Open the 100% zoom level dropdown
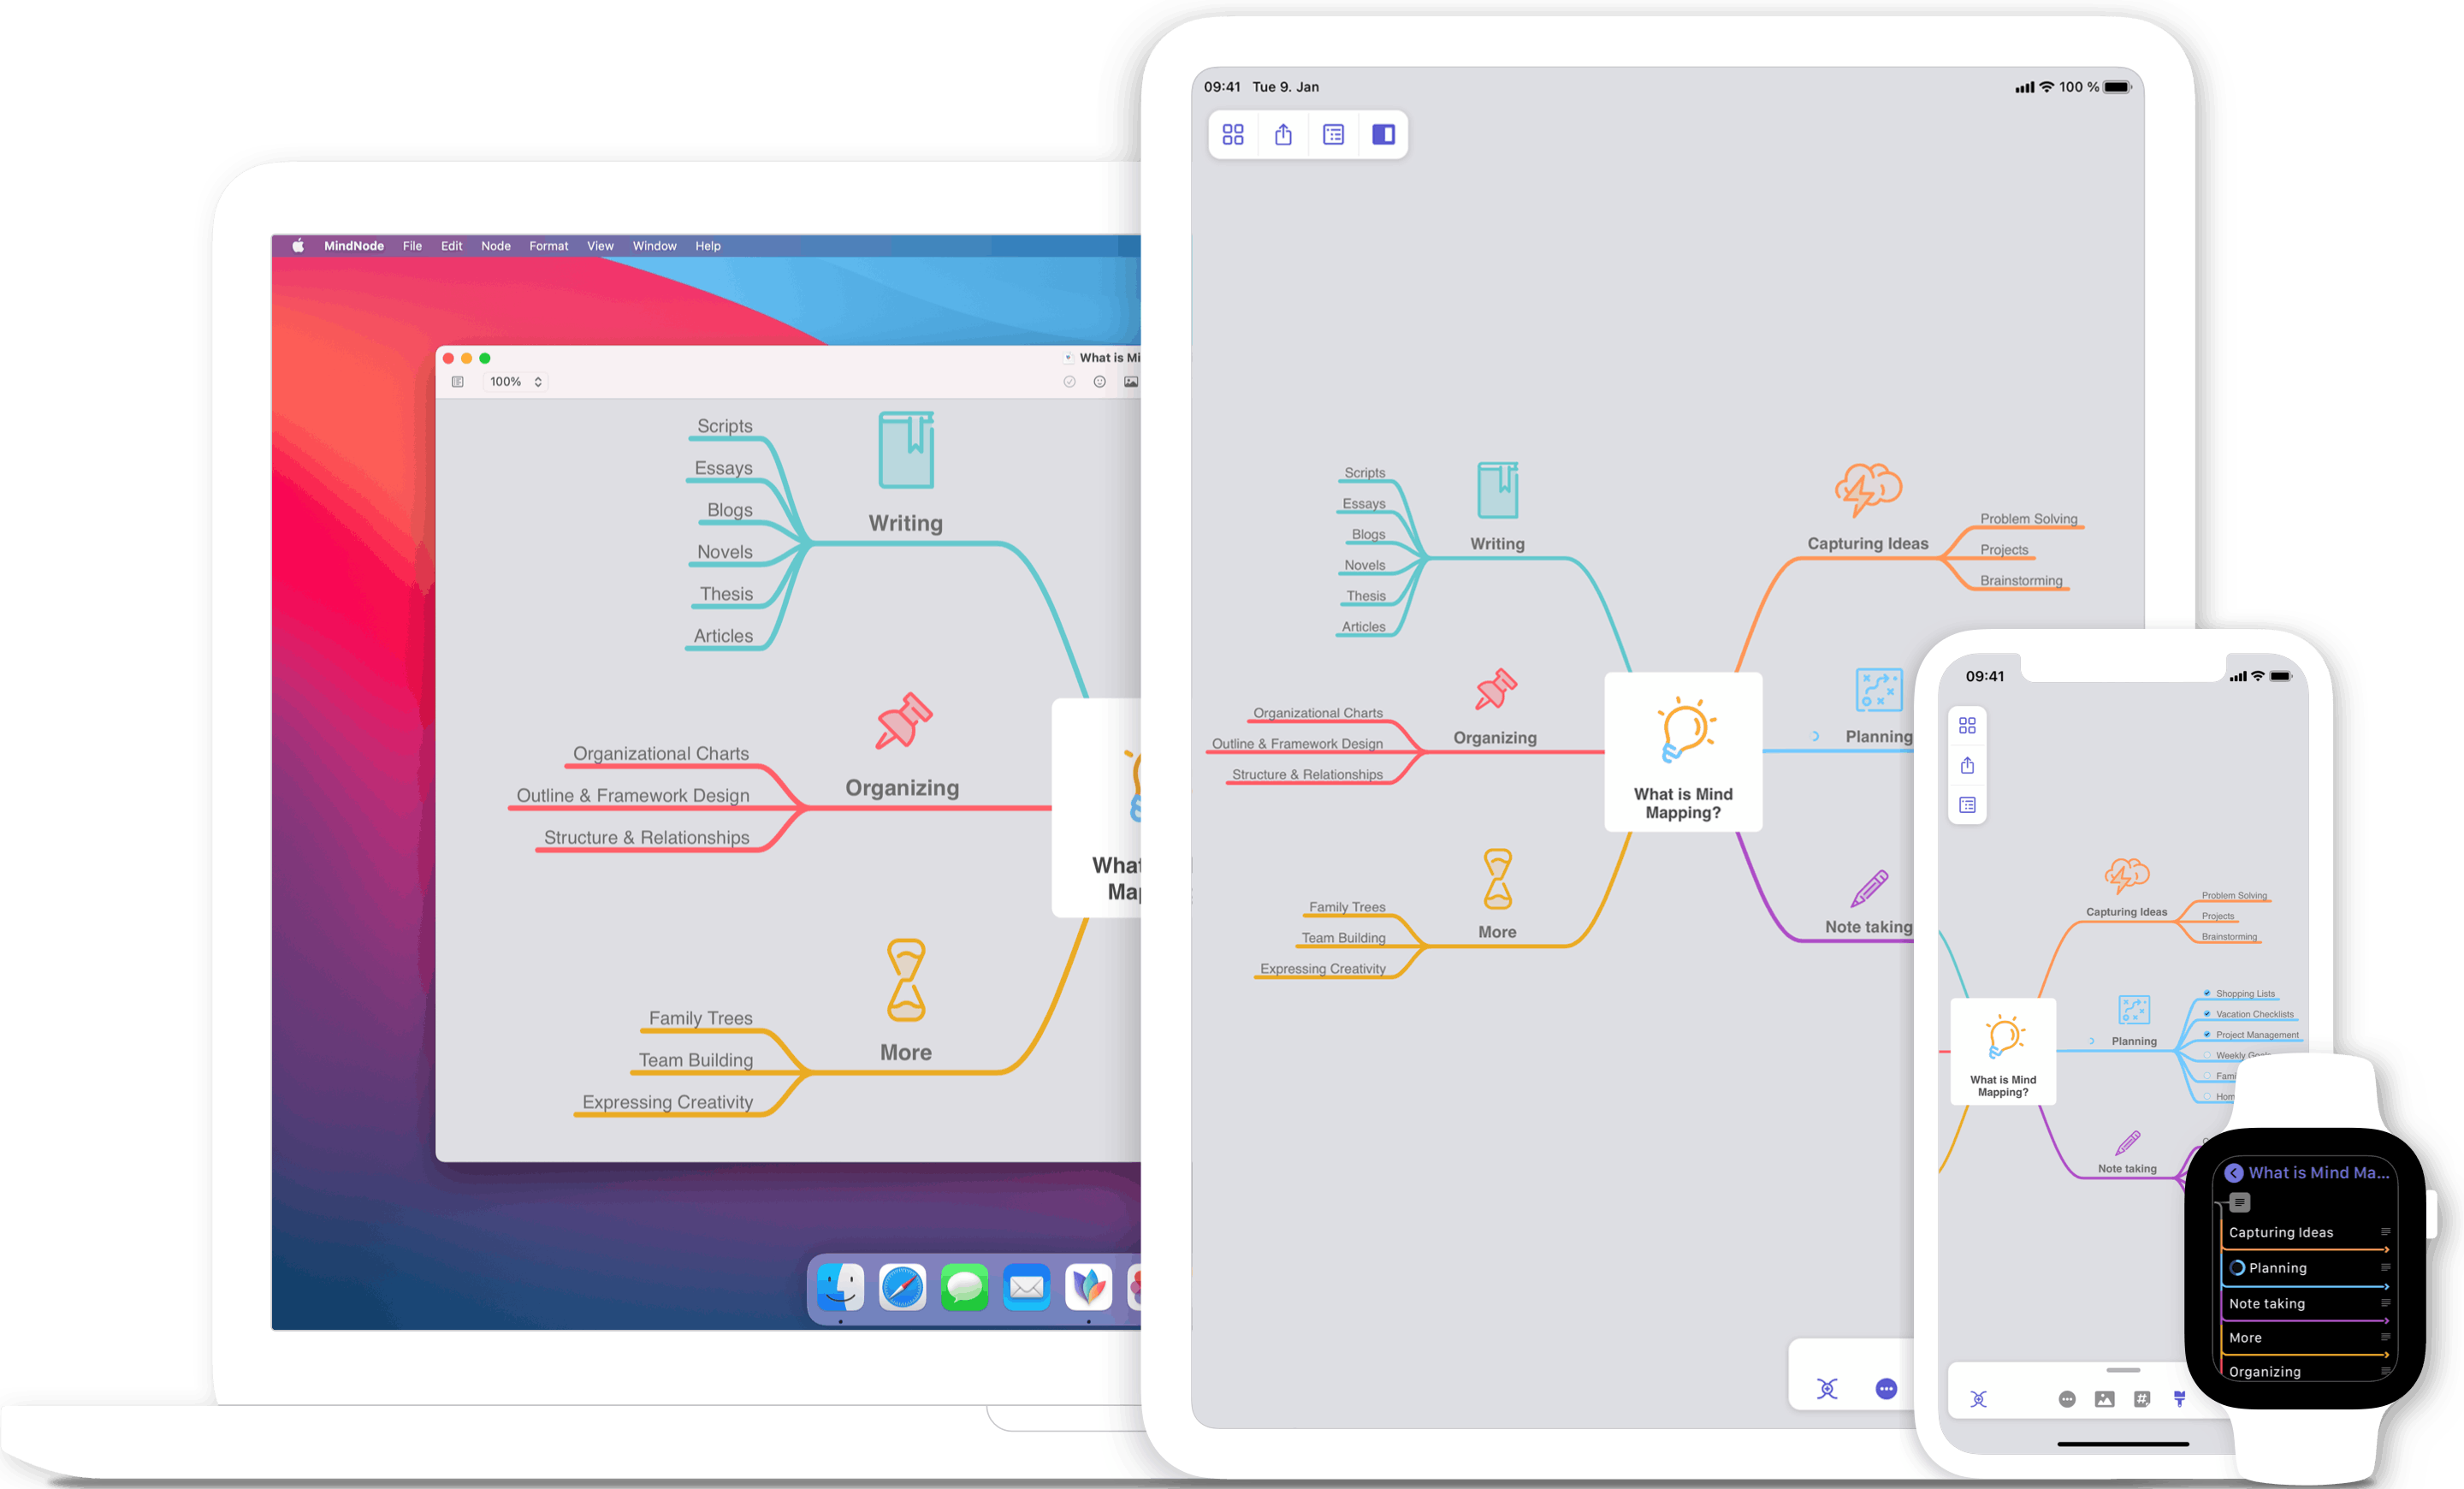 click(x=515, y=382)
